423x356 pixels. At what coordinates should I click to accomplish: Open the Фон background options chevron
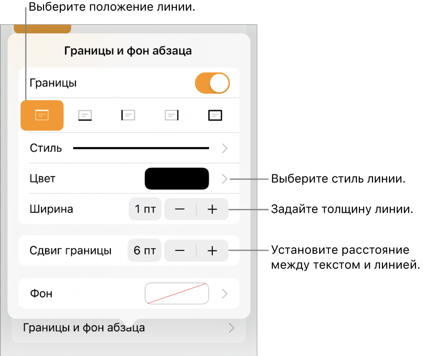[225, 294]
